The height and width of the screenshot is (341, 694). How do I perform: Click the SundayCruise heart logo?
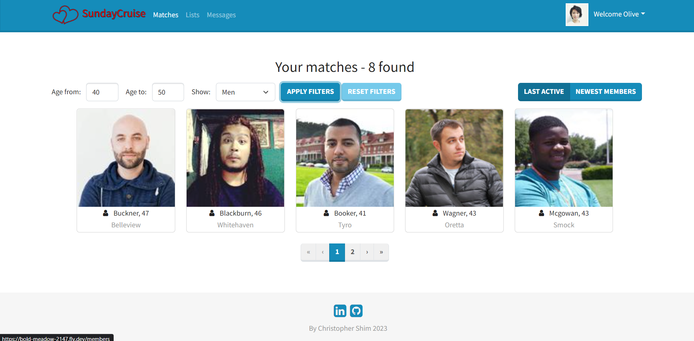[x=65, y=15]
